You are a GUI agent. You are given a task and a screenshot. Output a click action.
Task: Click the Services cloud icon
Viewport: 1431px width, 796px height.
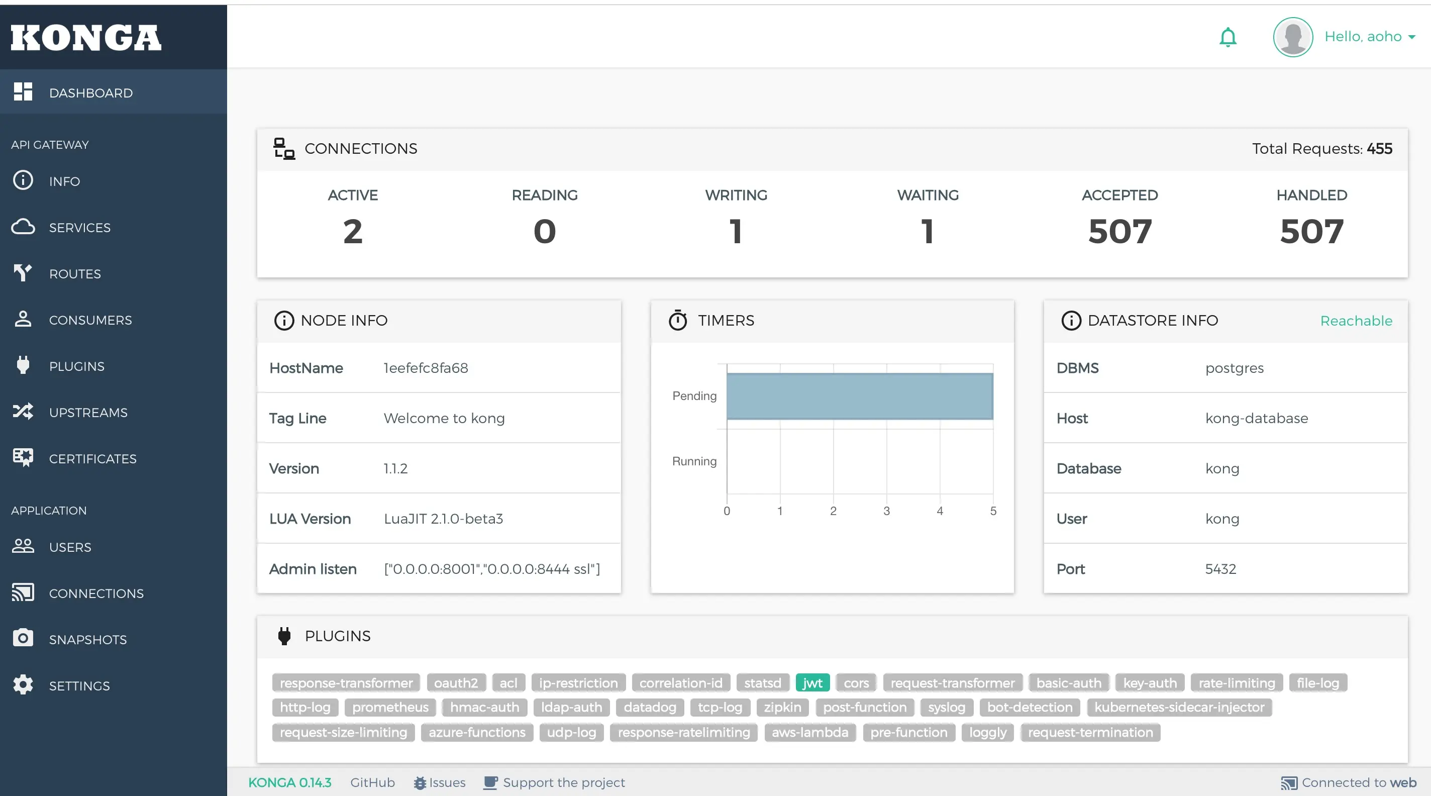[x=23, y=227]
